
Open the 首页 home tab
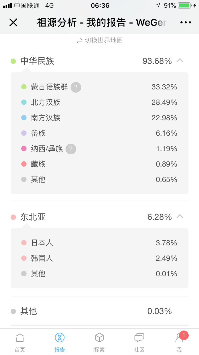[20, 342]
